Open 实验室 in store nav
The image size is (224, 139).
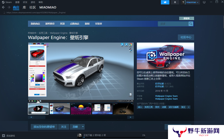pyautogui.click(x=99, y=24)
